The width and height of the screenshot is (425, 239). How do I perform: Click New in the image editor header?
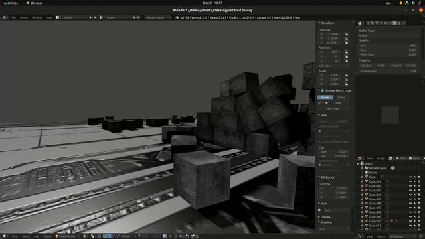401,158
